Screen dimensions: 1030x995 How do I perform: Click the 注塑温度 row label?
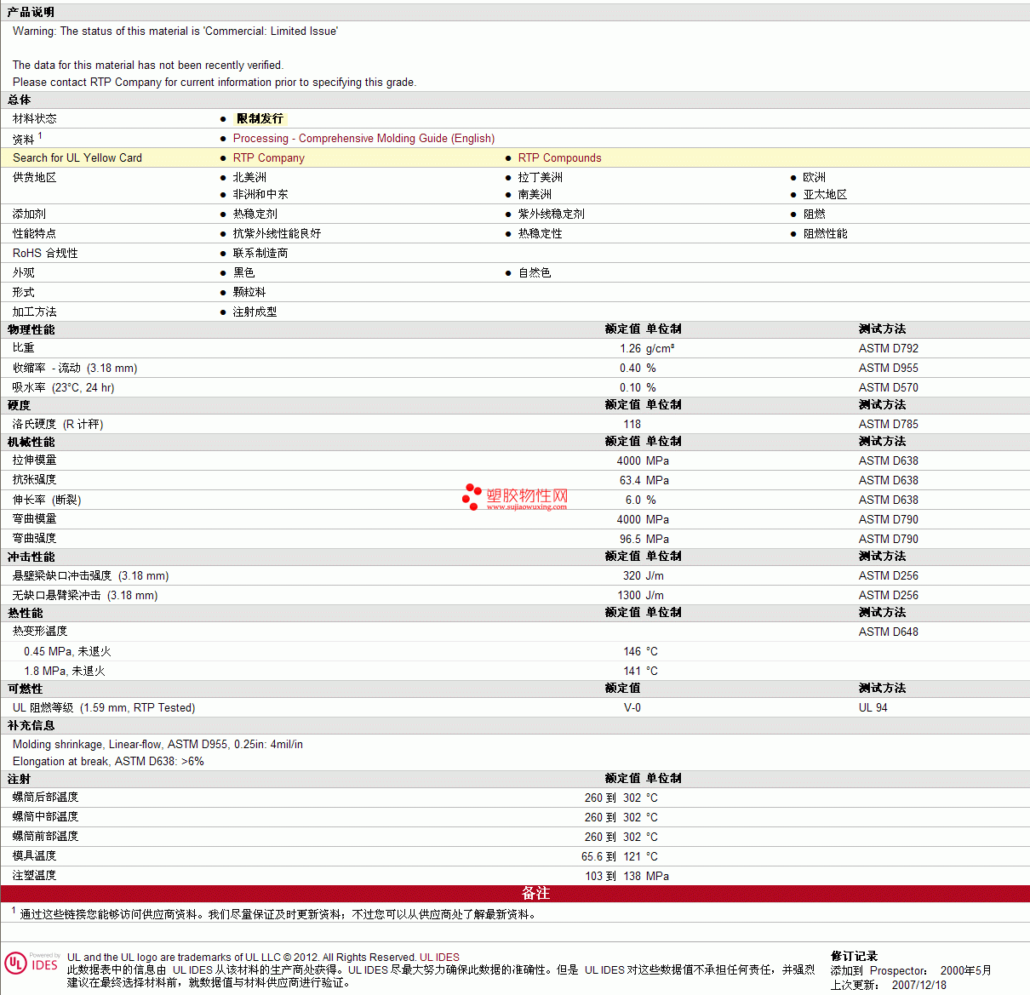pos(34,876)
